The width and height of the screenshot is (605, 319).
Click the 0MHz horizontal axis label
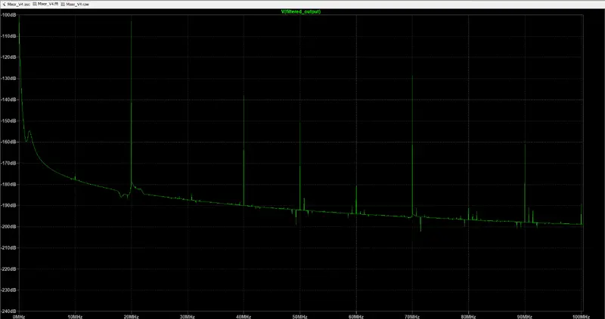pos(19,317)
